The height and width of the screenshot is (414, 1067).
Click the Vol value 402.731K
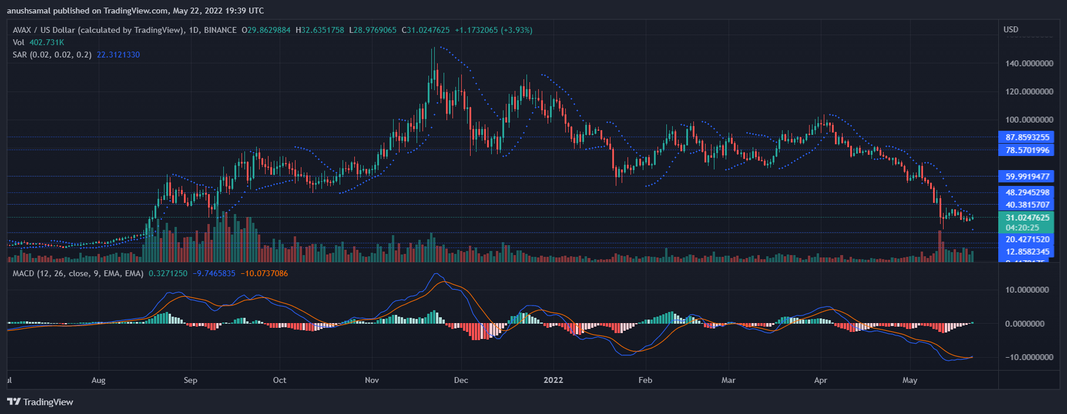[47, 42]
